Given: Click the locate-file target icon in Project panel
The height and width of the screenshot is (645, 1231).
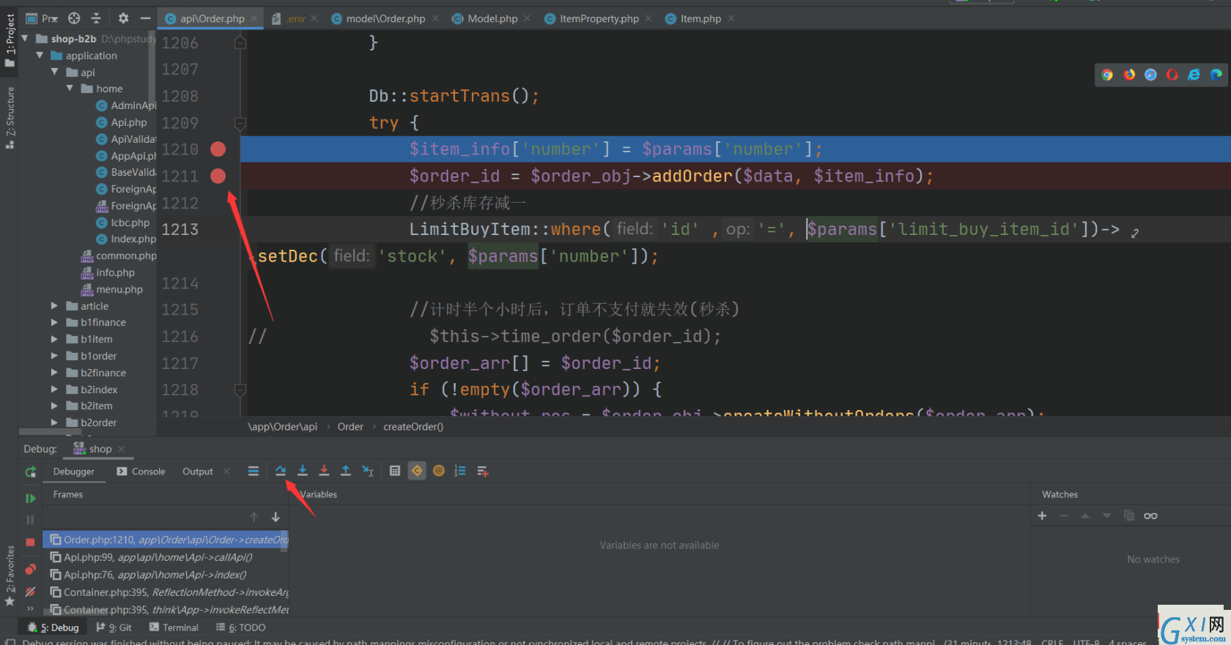Looking at the screenshot, I should point(74,18).
